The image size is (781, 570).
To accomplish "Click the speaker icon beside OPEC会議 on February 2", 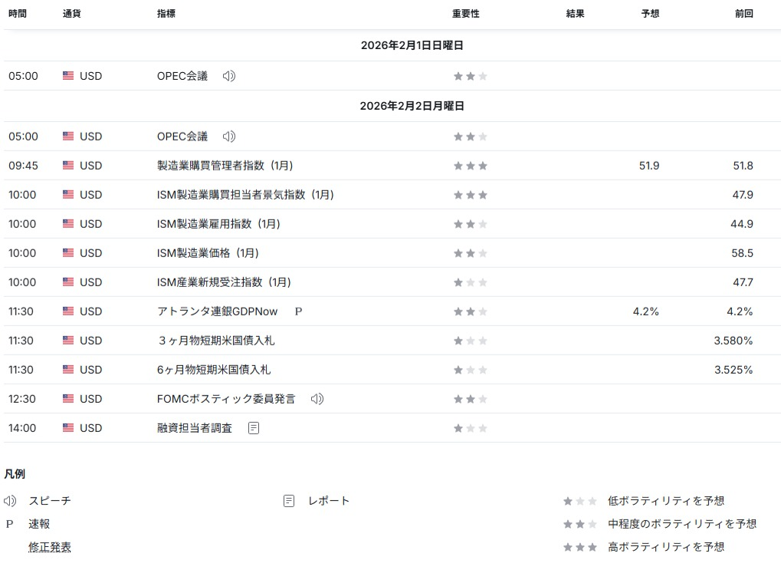I will [228, 137].
